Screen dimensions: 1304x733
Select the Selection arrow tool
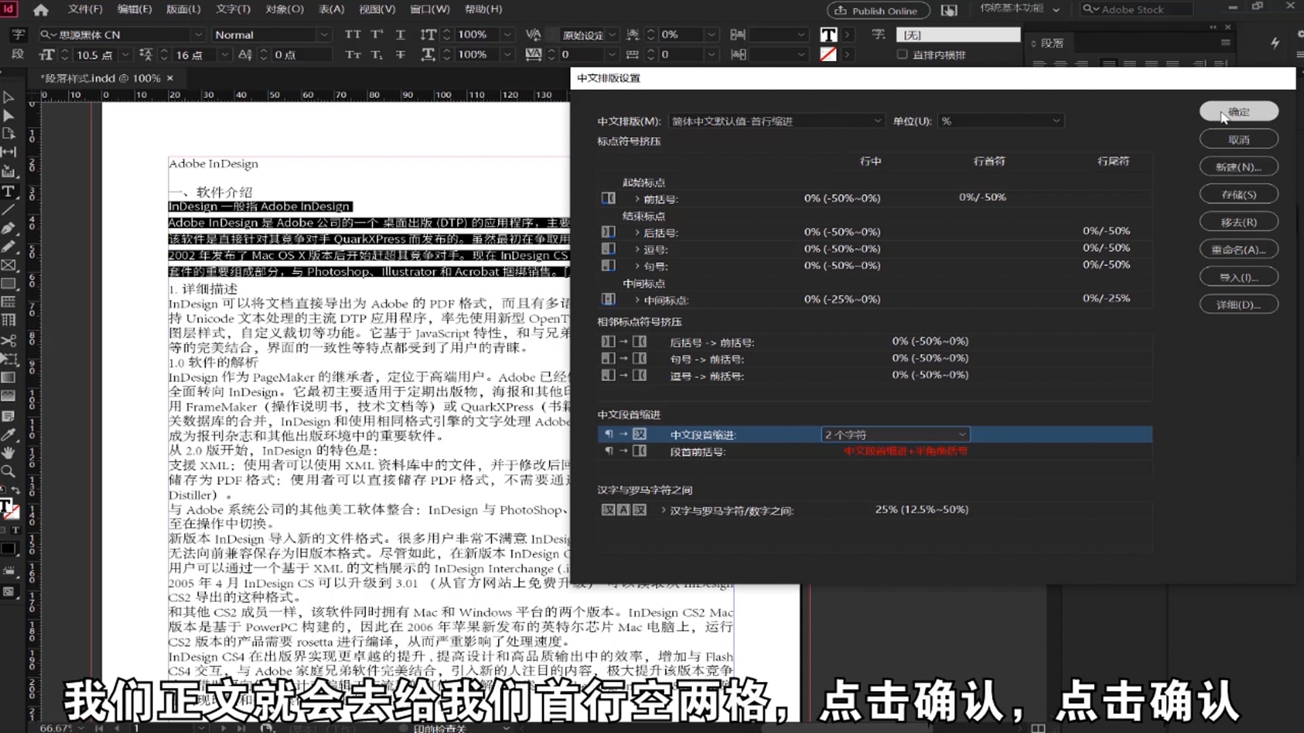point(9,98)
